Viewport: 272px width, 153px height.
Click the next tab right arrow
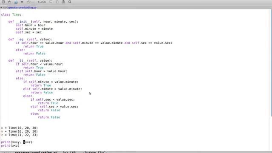(6, 8)
